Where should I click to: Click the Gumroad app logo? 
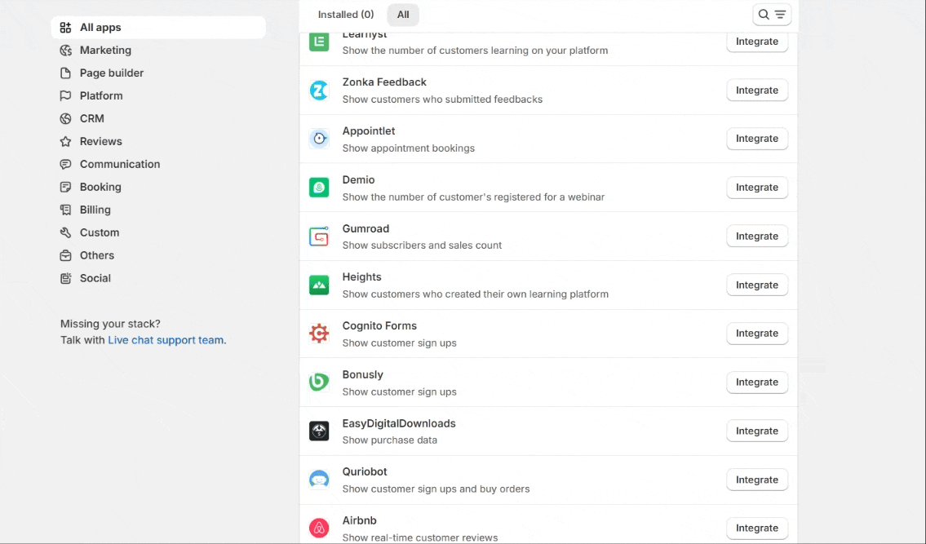pos(319,237)
